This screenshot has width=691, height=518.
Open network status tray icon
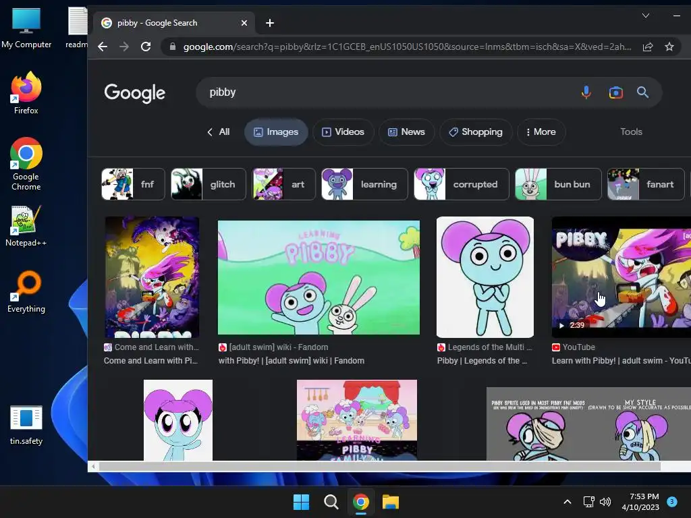(588, 502)
